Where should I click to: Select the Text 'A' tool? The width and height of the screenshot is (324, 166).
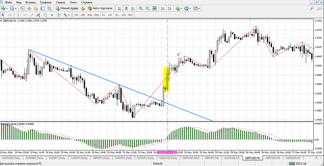(x=52, y=15)
